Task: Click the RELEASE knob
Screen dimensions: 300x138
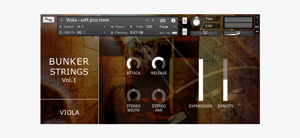Action: coord(159,64)
